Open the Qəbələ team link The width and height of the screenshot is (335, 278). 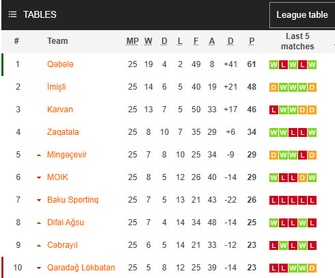pyautogui.click(x=60, y=64)
